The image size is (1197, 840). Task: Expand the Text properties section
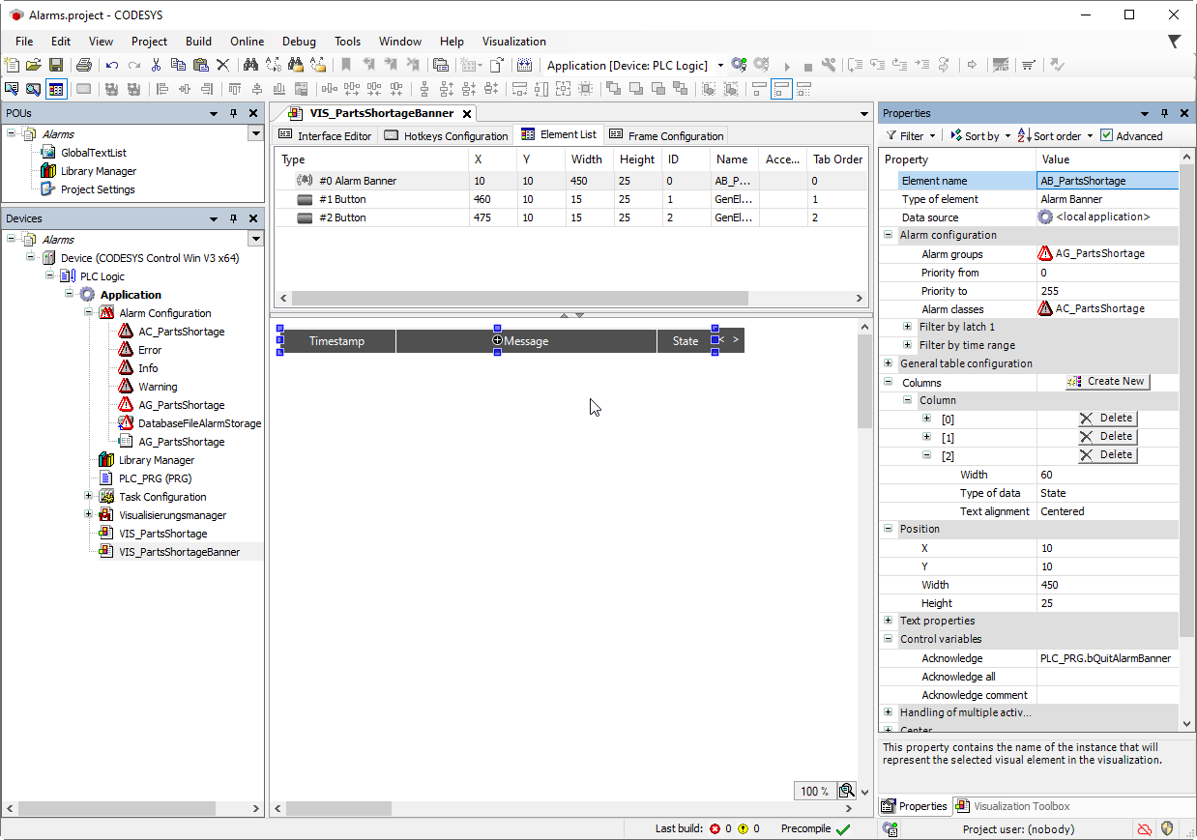(x=888, y=621)
